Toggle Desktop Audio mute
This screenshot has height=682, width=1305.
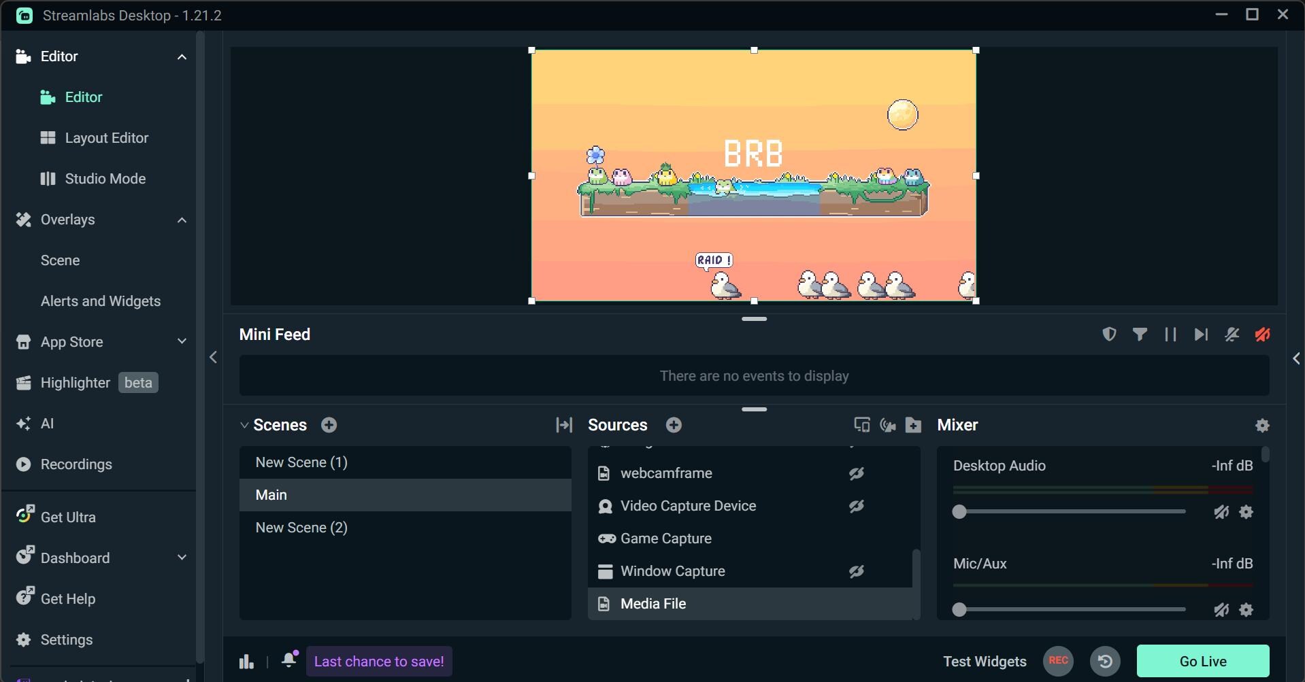coord(1221,512)
